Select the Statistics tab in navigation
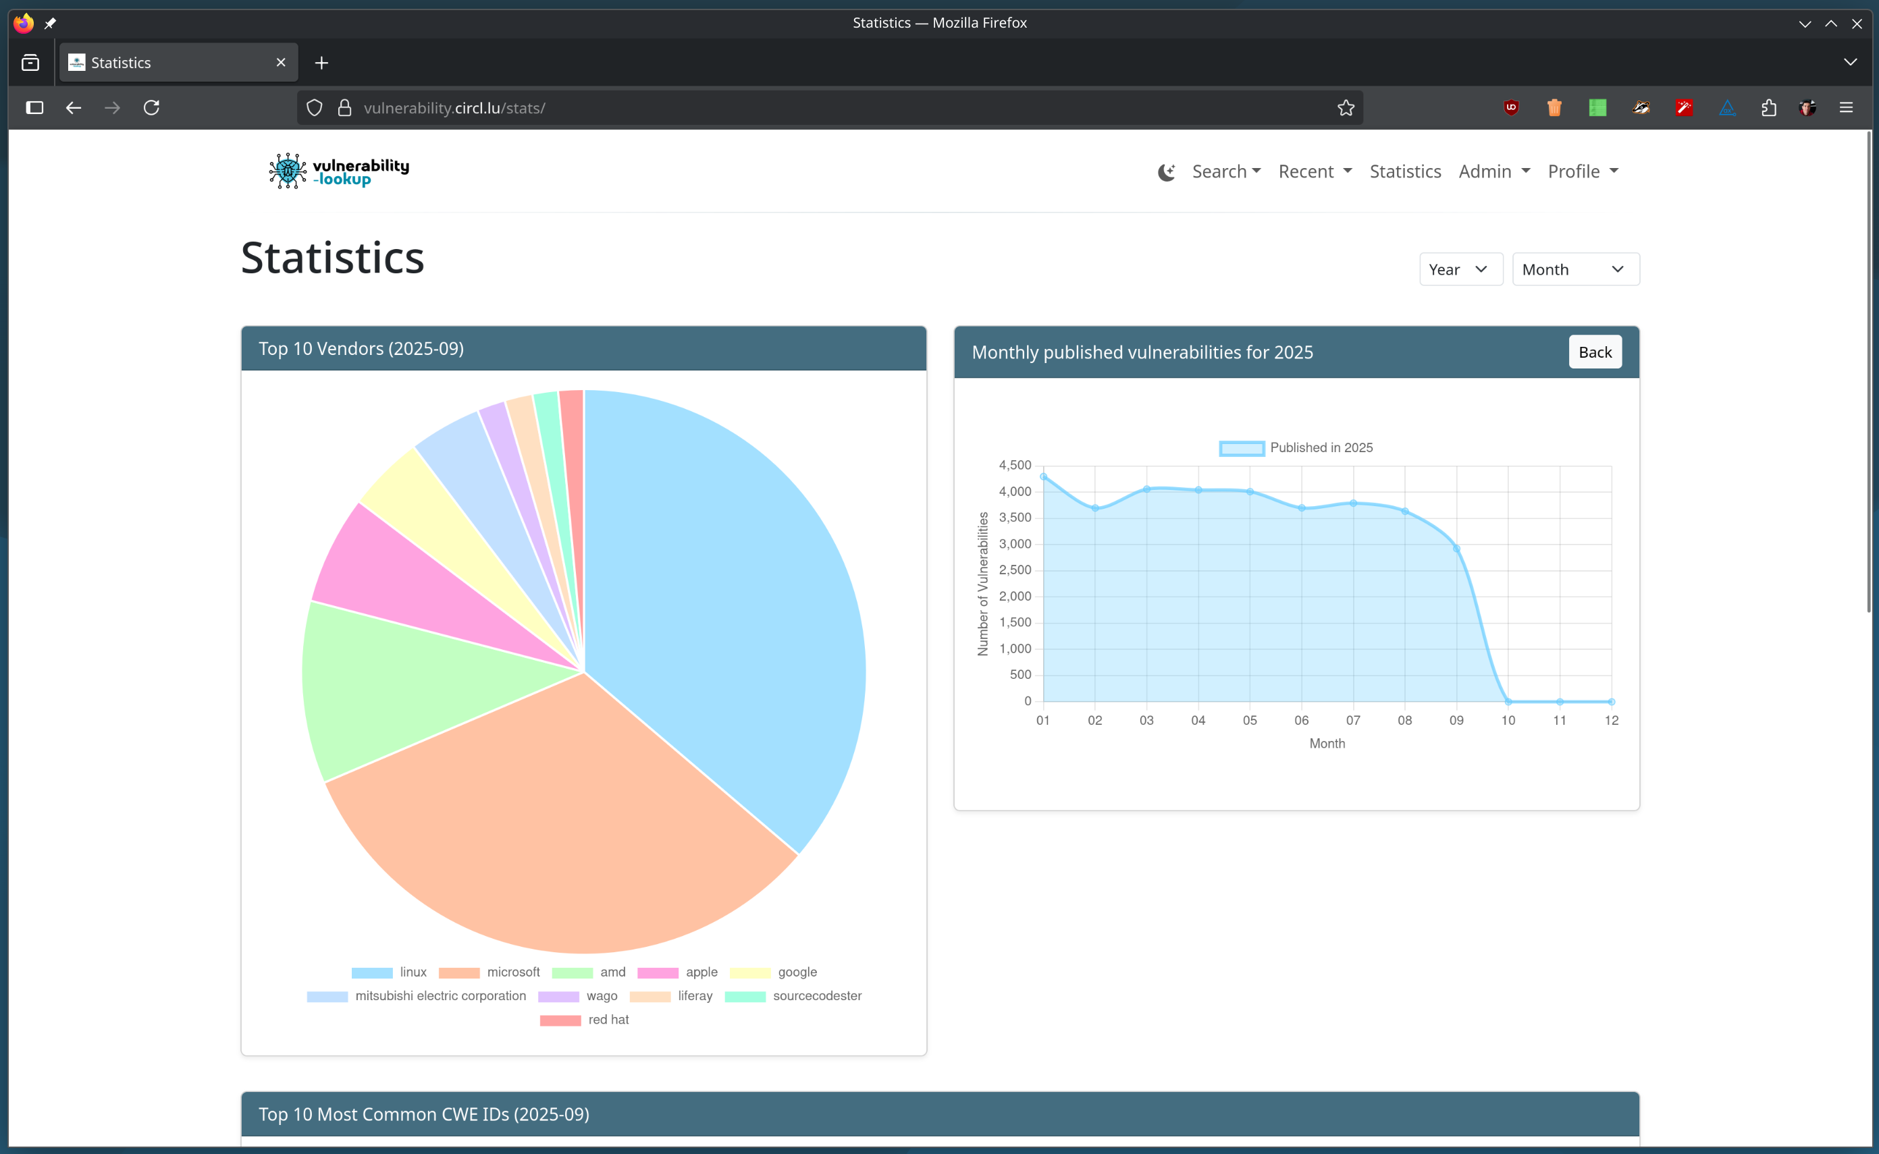 (x=1405, y=171)
